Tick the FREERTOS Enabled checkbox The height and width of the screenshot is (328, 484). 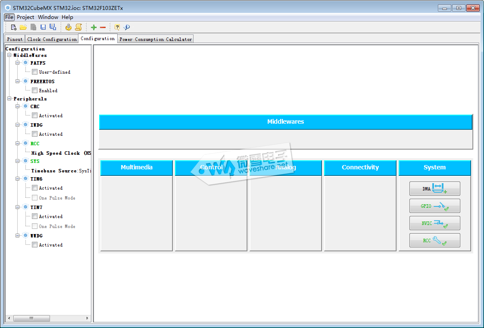35,91
